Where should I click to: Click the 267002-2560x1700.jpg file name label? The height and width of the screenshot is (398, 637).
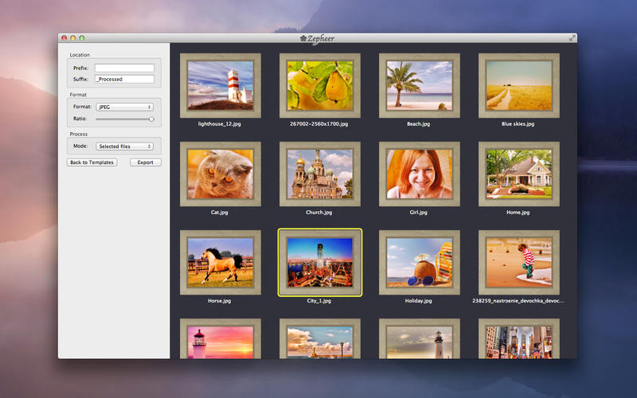point(319,124)
